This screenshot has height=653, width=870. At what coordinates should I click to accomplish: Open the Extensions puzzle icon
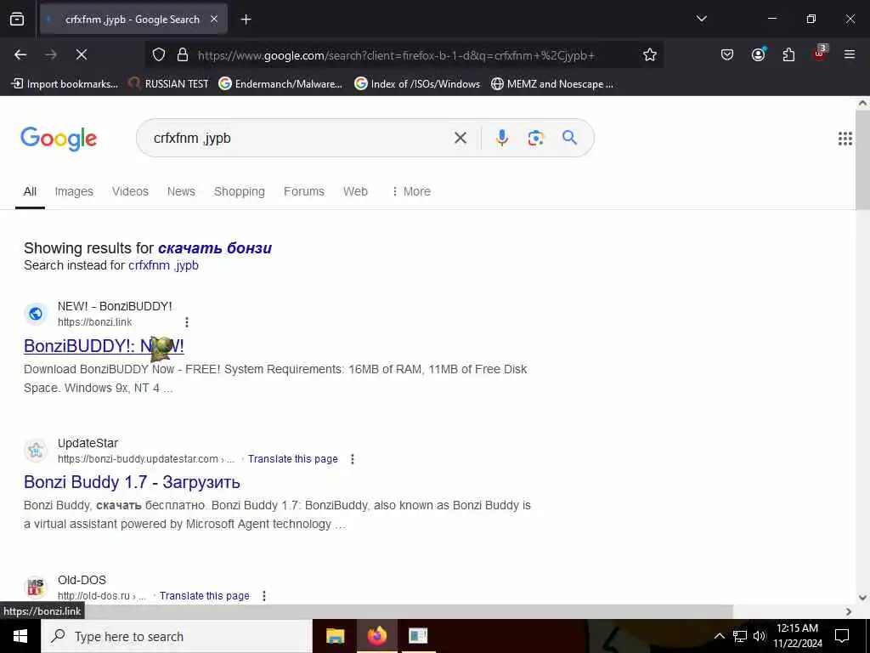coord(788,54)
